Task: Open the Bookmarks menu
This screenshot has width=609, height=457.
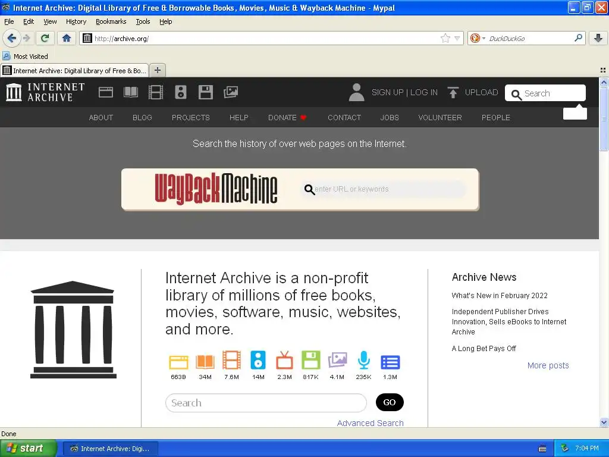Action: click(x=111, y=21)
